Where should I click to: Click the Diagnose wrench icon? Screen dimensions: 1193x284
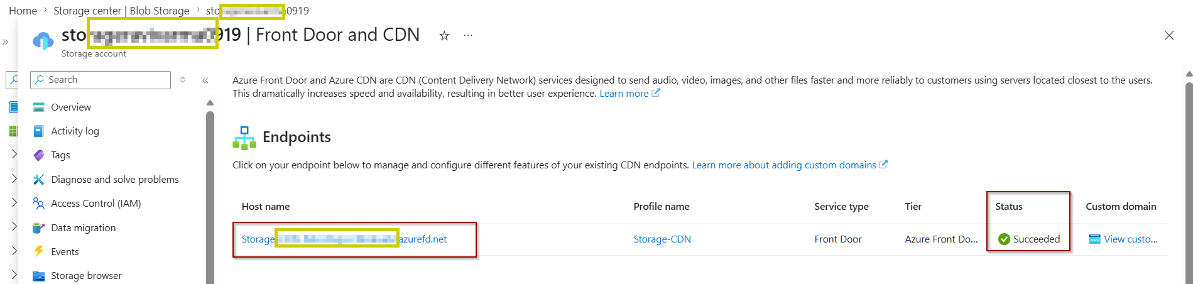(x=38, y=180)
